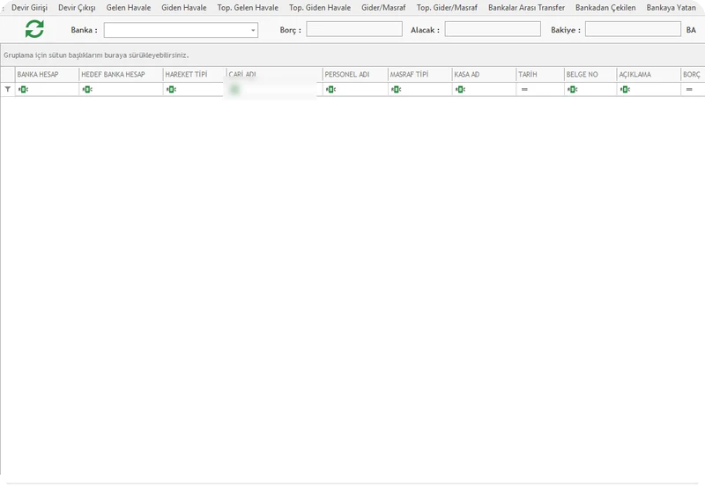Click filter operator icon under BANKA HESAP
705x487 pixels.
pos(23,90)
